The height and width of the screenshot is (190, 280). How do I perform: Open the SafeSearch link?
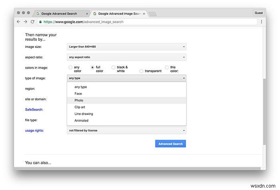click(x=34, y=110)
